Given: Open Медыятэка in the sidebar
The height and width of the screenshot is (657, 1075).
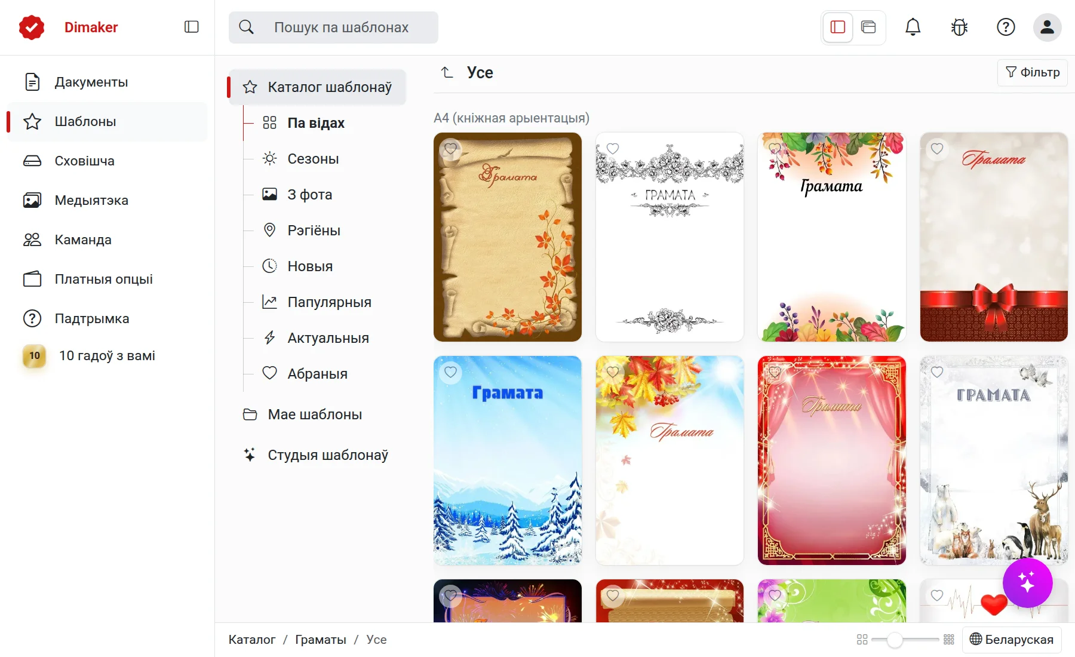Looking at the screenshot, I should coord(107,200).
